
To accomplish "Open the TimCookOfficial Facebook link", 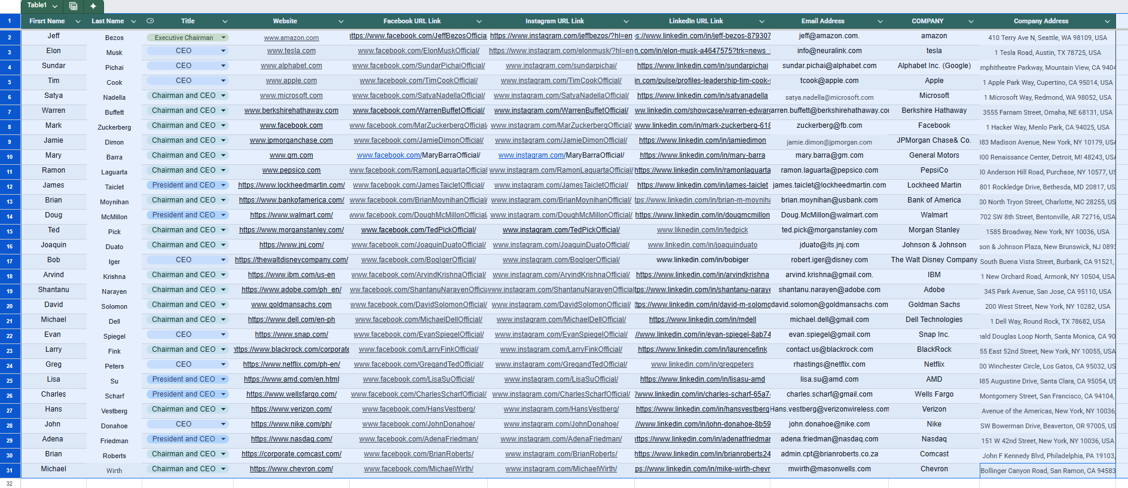I will point(419,81).
